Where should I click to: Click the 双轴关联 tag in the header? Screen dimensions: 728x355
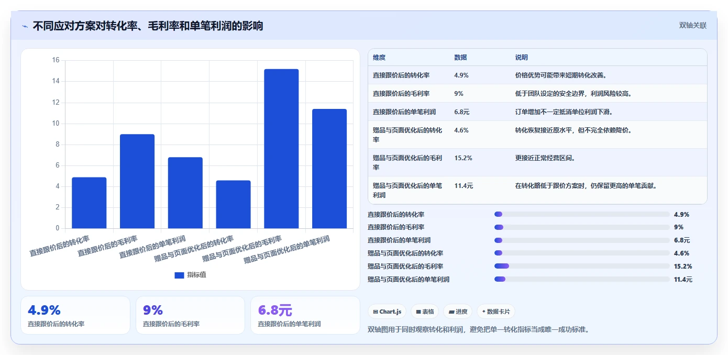[693, 26]
